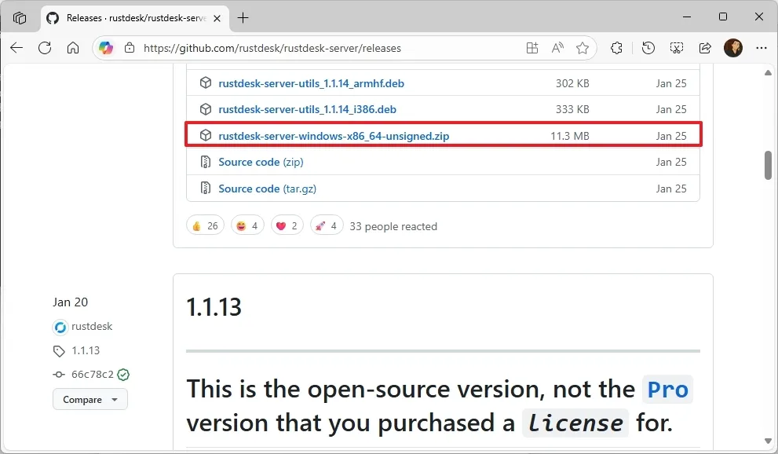Viewport: 778px width, 454px height.
Task: Open browser History panel
Action: click(x=648, y=48)
